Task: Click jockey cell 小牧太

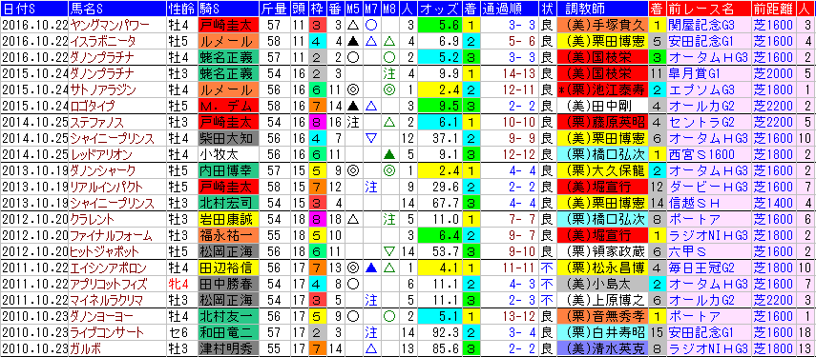Action: [x=227, y=155]
